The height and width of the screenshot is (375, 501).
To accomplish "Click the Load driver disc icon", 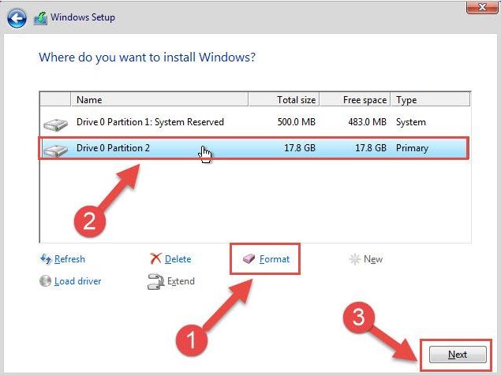I will point(45,281).
